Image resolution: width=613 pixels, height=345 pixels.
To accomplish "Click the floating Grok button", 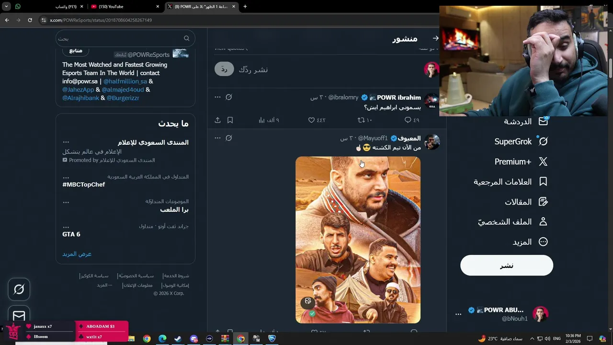I will coord(19,289).
